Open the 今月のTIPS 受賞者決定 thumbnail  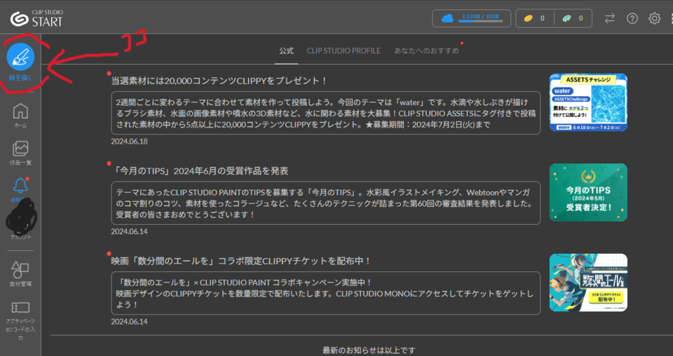tap(588, 193)
